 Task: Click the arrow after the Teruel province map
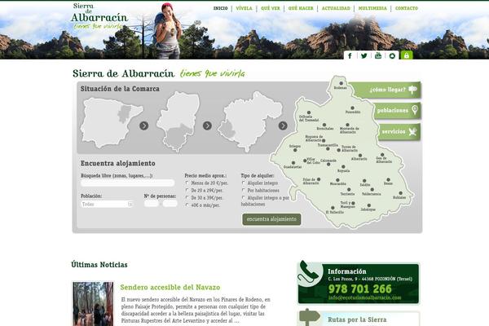[x=283, y=126]
